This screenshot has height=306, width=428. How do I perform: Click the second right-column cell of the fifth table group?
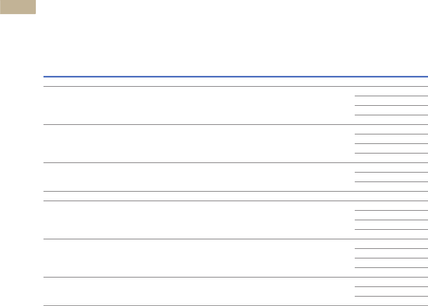(391, 253)
